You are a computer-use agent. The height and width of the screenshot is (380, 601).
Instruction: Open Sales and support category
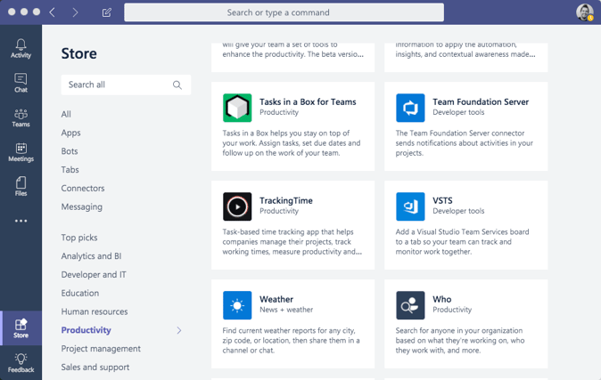(x=95, y=368)
